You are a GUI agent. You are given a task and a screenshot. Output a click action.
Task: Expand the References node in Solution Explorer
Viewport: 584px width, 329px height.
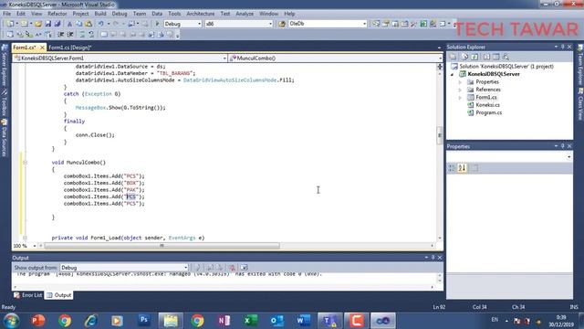coord(460,90)
